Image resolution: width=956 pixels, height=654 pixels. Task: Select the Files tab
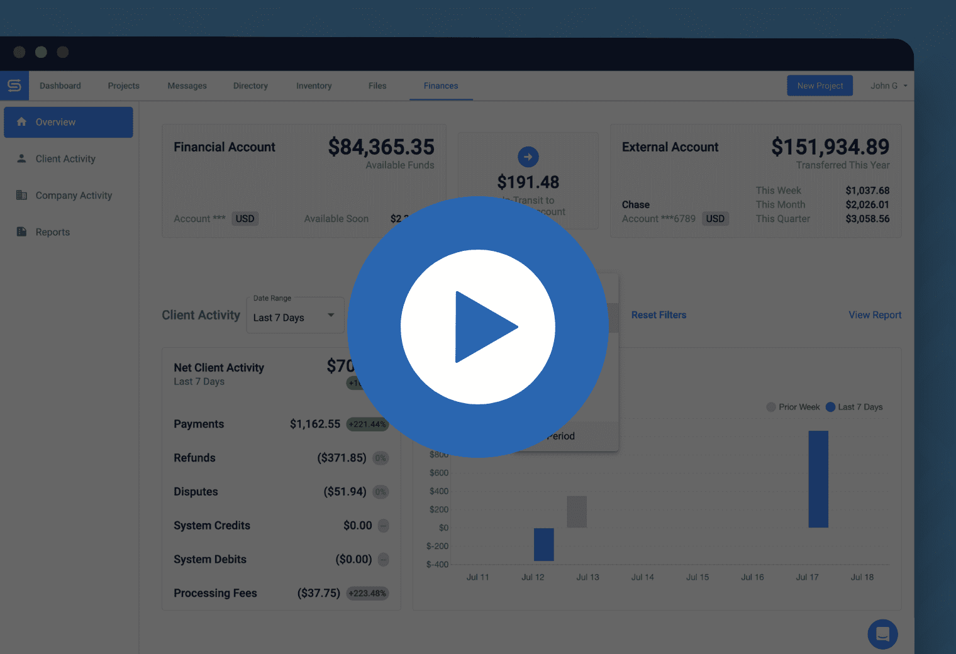377,86
